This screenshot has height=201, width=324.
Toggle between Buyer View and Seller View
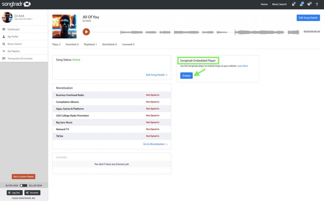[23, 185]
